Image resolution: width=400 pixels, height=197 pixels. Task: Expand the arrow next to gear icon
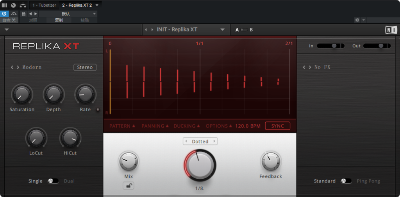pos(364,20)
